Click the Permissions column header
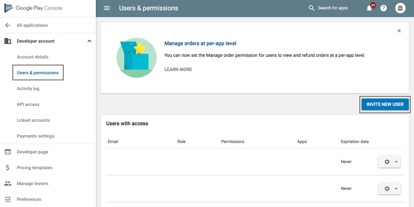This screenshot has height=207, width=414. coord(233,141)
